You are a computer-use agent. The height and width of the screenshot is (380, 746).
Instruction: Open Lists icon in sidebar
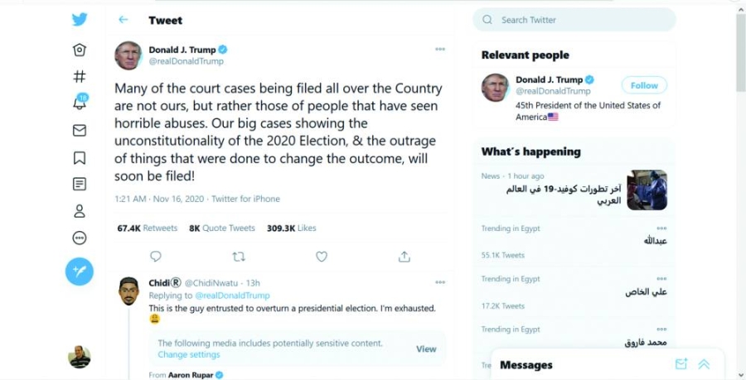pos(80,184)
